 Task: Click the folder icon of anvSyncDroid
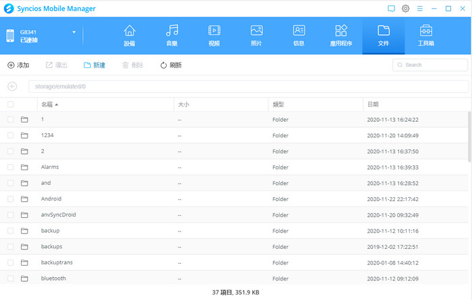(x=24, y=215)
